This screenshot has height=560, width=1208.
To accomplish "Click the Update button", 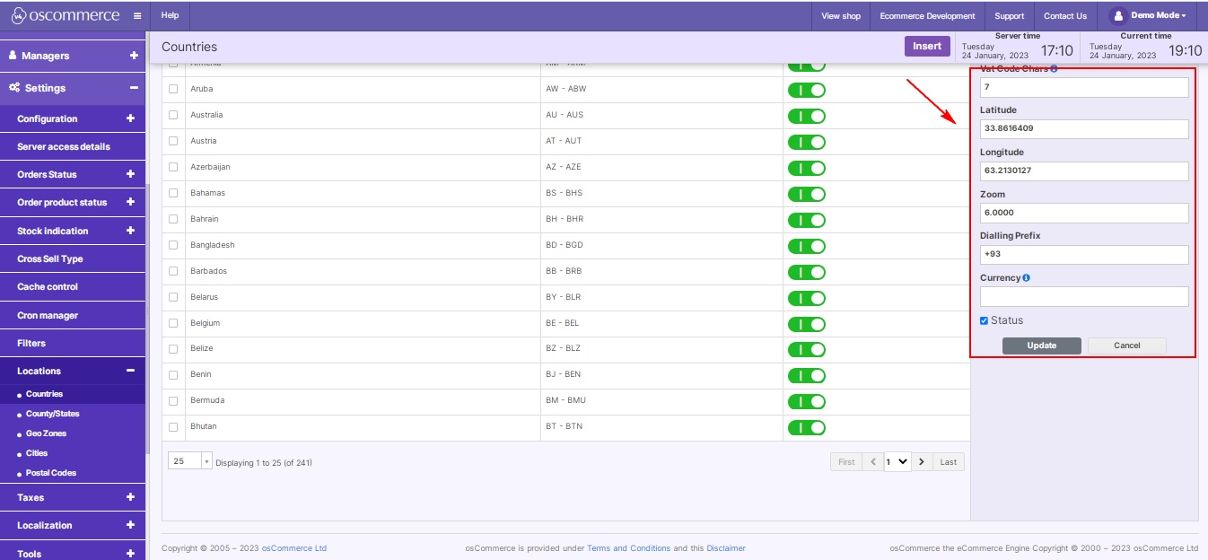I will coord(1041,346).
